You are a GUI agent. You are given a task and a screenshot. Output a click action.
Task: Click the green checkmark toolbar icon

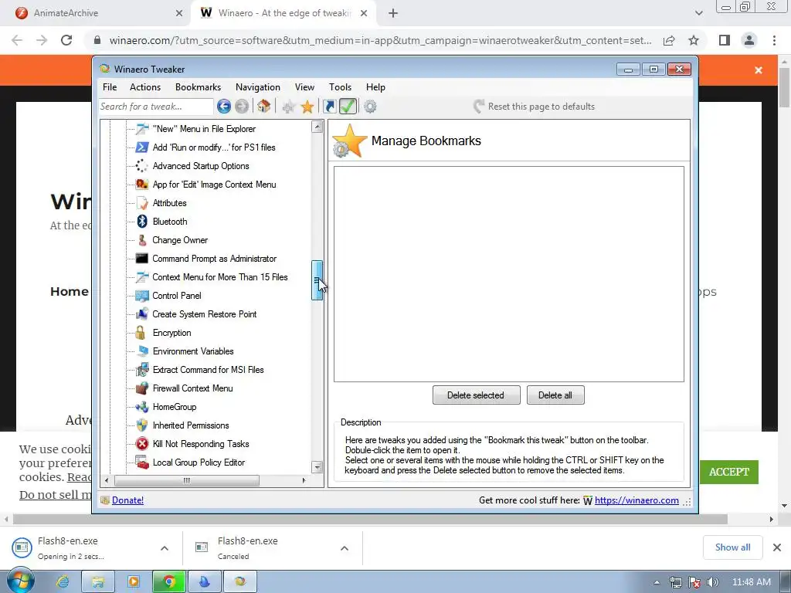[x=348, y=107]
